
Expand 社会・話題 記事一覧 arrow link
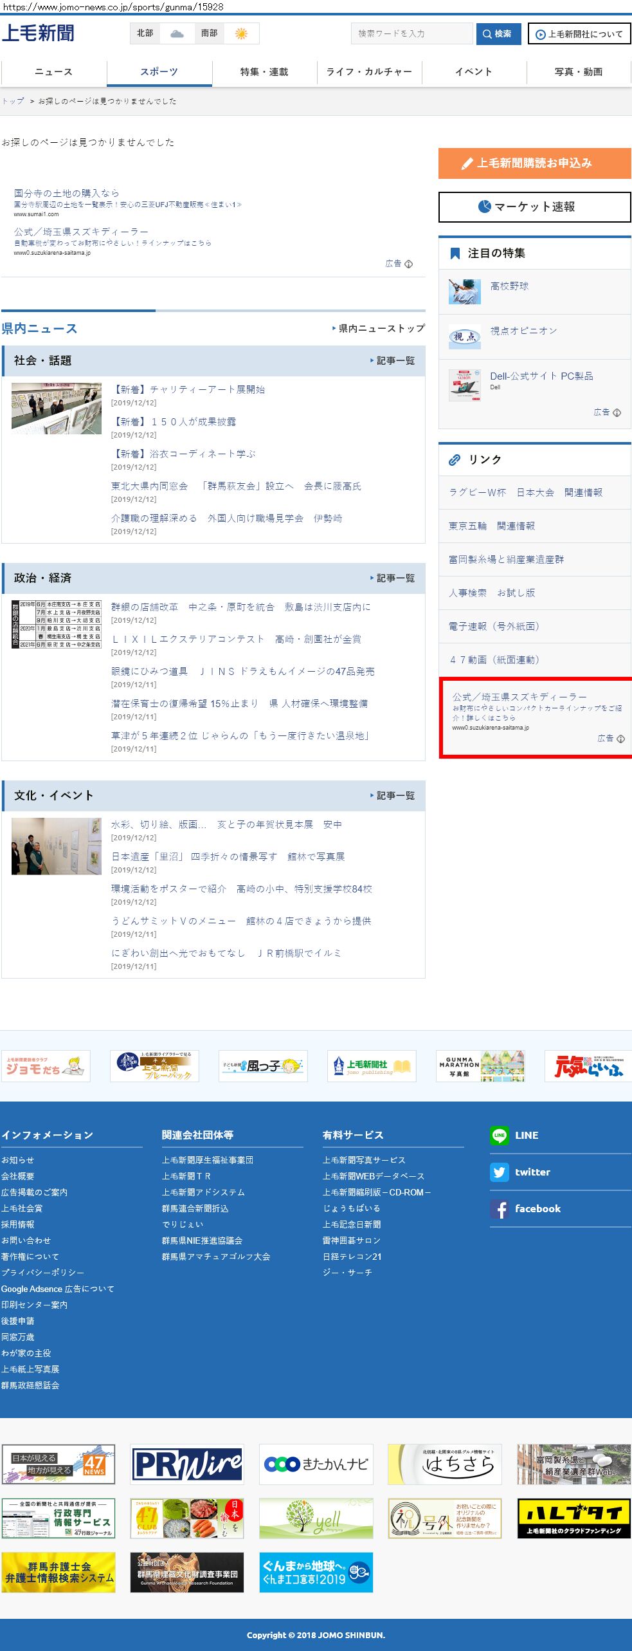392,361
